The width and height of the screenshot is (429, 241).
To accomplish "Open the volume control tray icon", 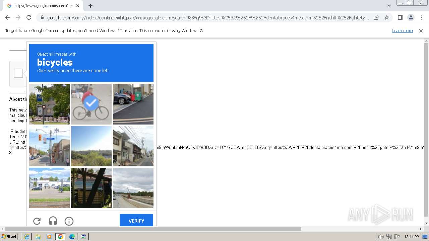I will tap(381, 237).
